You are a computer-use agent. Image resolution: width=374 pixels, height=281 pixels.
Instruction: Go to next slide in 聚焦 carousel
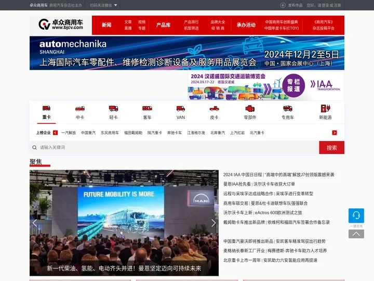pos(213,223)
